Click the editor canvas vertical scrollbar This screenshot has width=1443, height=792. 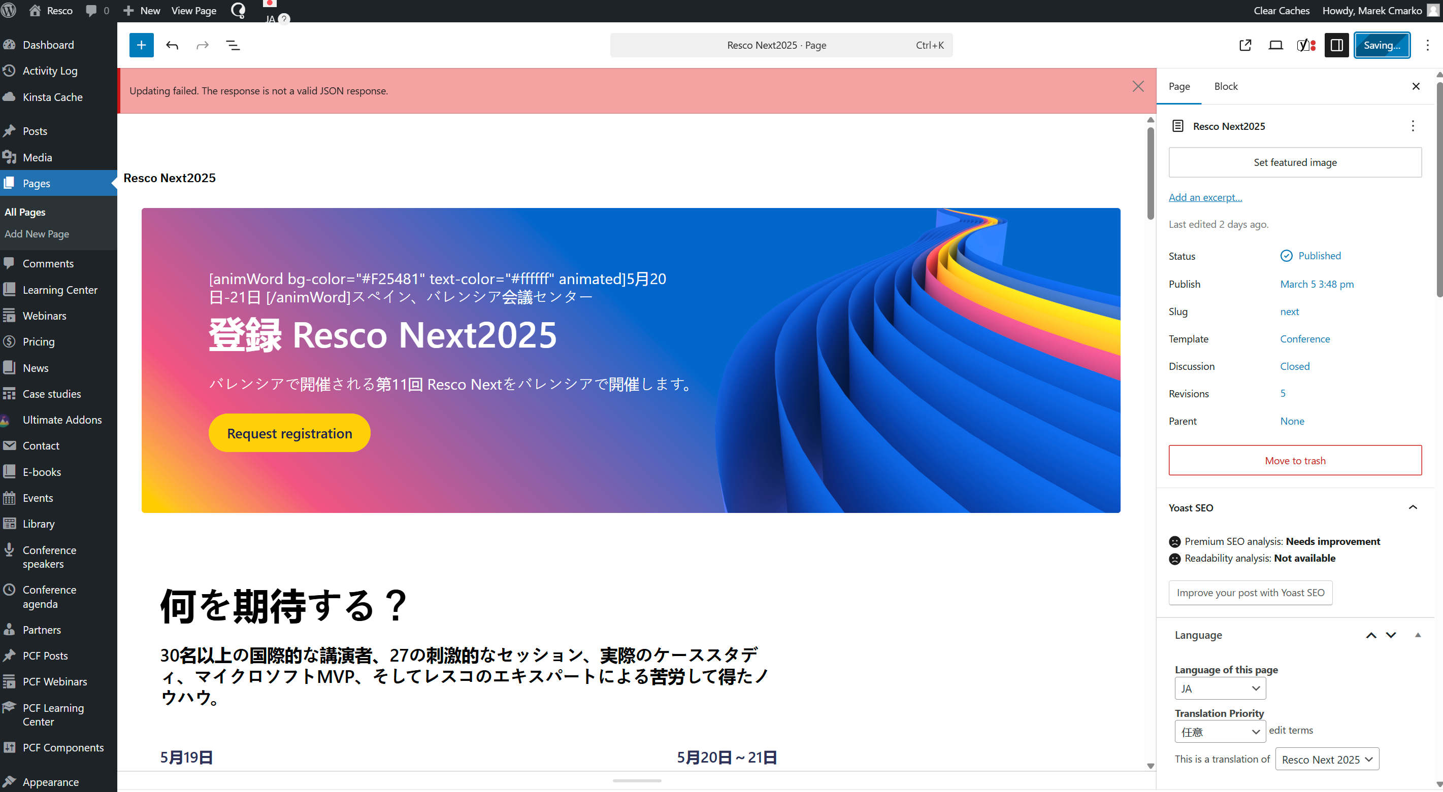[1150, 174]
